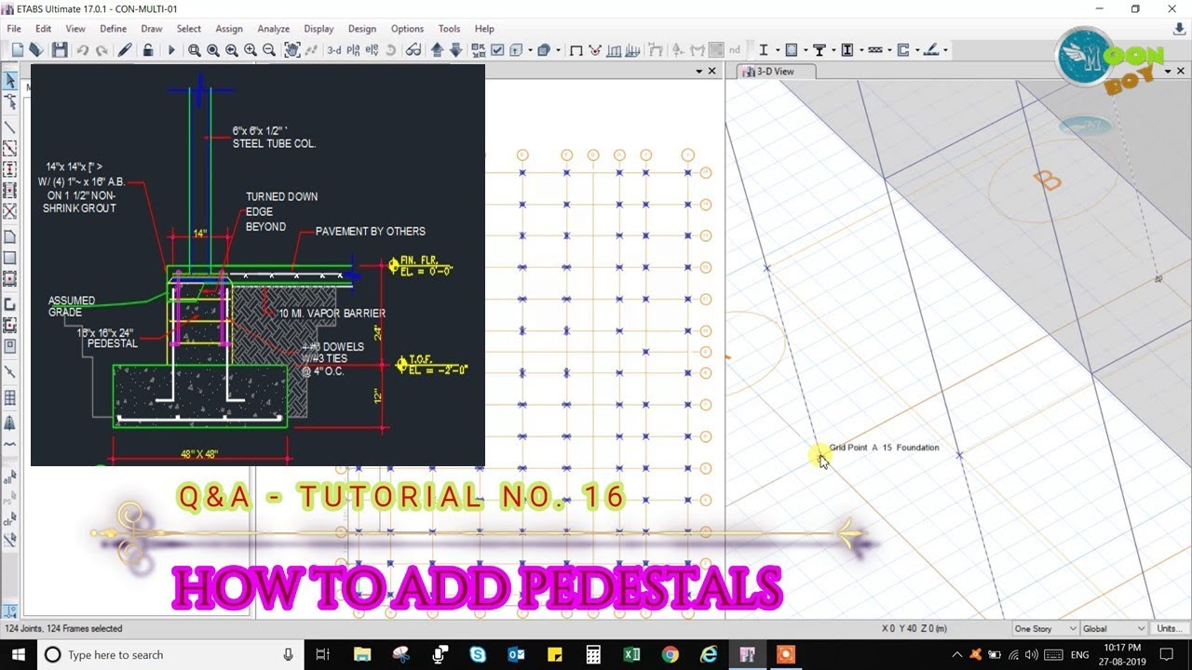Click the Rubber Band Zoom icon
The height and width of the screenshot is (670, 1192).
coord(194,50)
